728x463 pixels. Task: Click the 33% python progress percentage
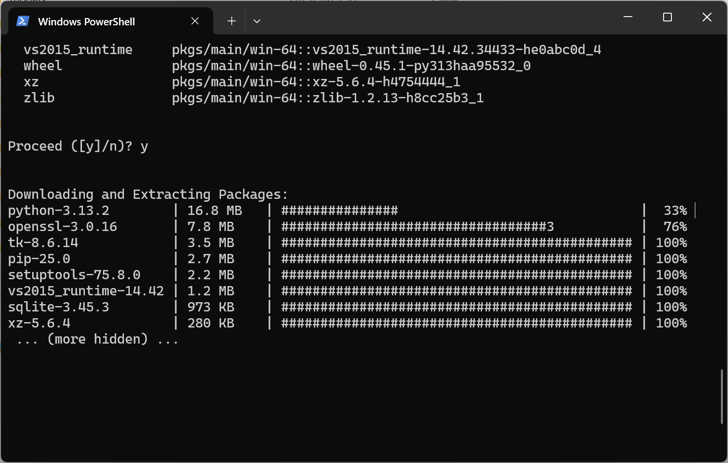(x=675, y=211)
